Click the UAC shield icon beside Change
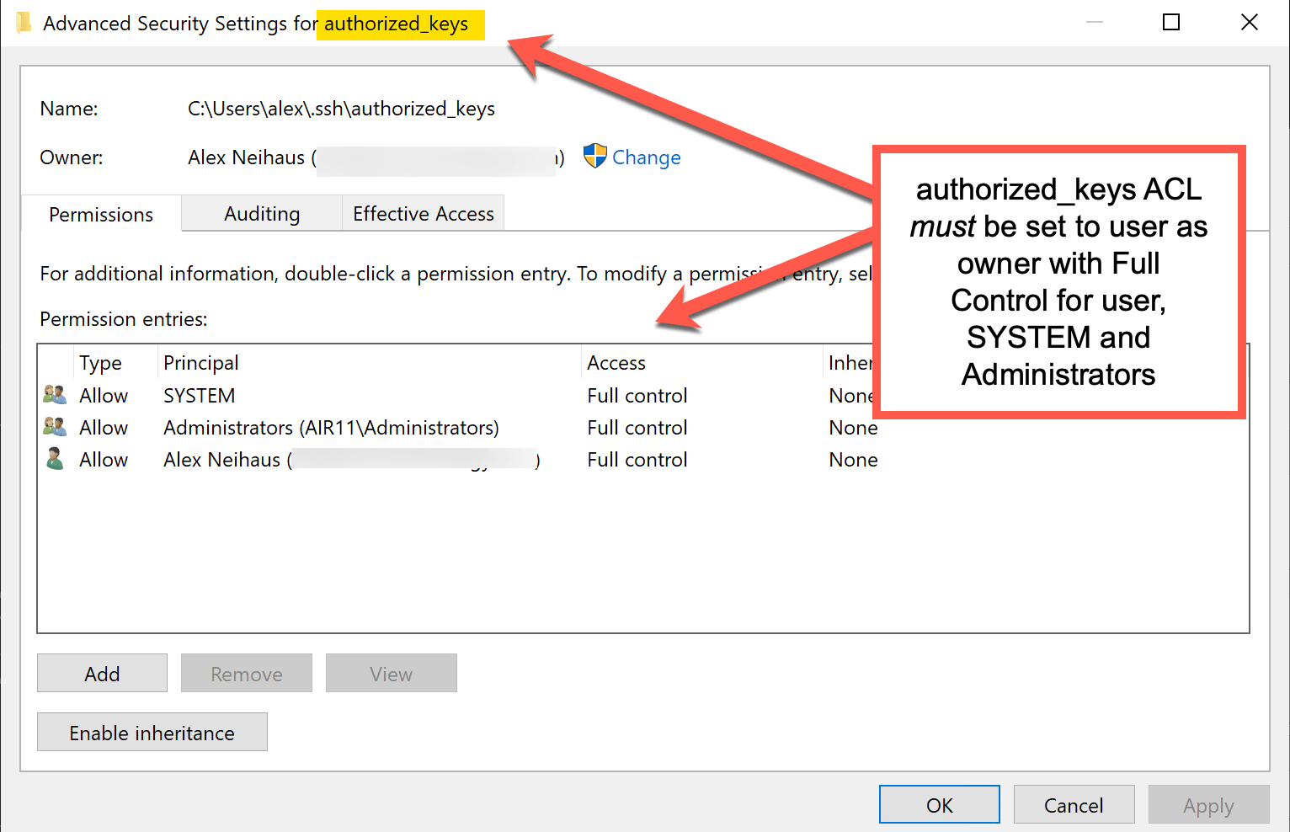1290x832 pixels. [594, 157]
